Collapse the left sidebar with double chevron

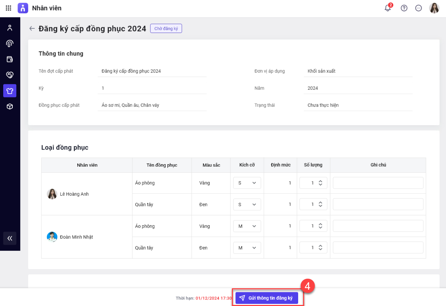[x=10, y=238]
